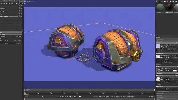The image size is (178, 100).
Task: Open the Channel dropdown in shadow catcher panel
Action: [18, 41]
